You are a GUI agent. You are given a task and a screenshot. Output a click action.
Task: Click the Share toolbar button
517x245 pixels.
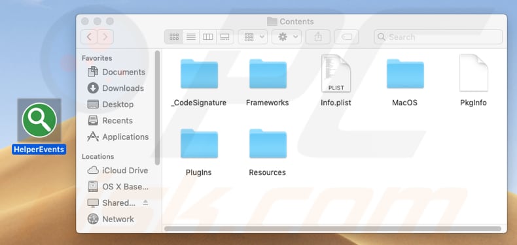point(318,37)
